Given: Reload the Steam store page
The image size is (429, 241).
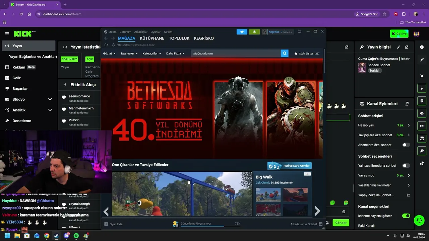Looking at the screenshot, I should click(x=106, y=45).
